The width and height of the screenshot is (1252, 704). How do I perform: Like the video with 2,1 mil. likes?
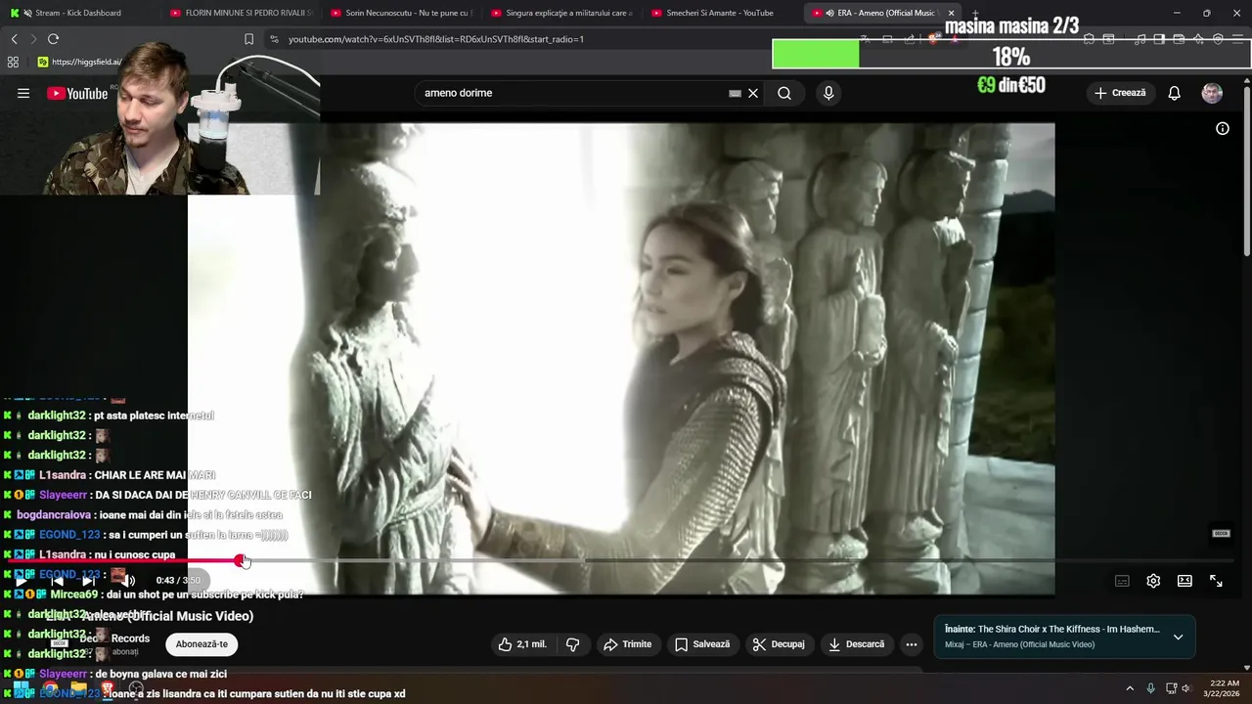[523, 644]
